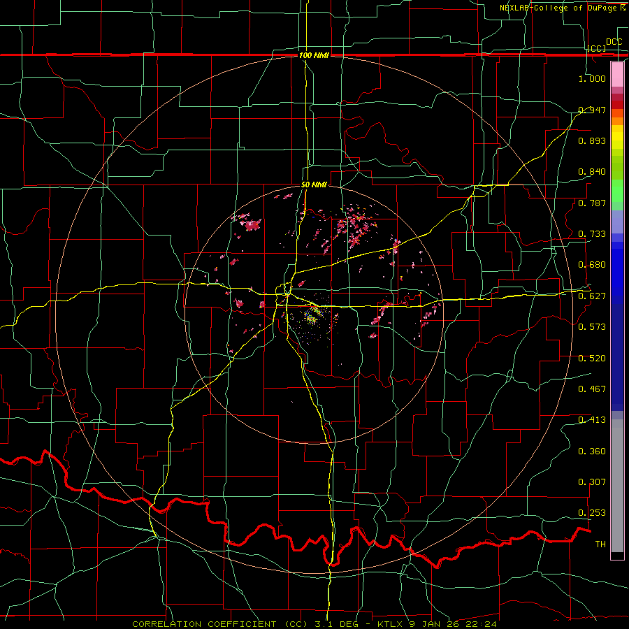Click the 0.893 scale value
The image size is (629, 629).
click(x=592, y=140)
